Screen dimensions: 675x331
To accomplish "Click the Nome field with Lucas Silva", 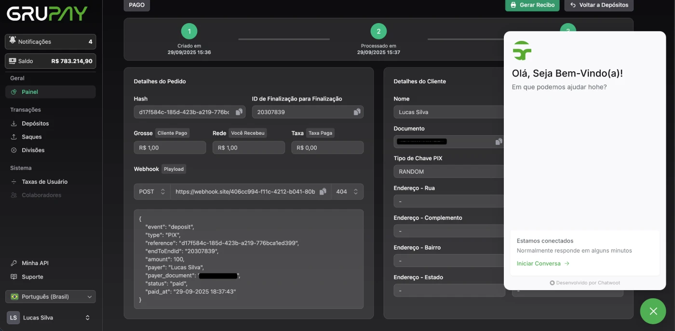I will (448, 112).
